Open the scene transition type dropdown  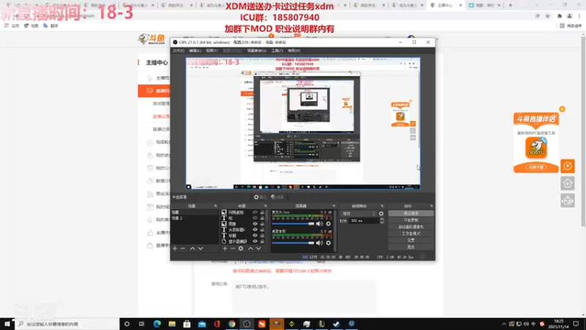pyautogui.click(x=358, y=213)
